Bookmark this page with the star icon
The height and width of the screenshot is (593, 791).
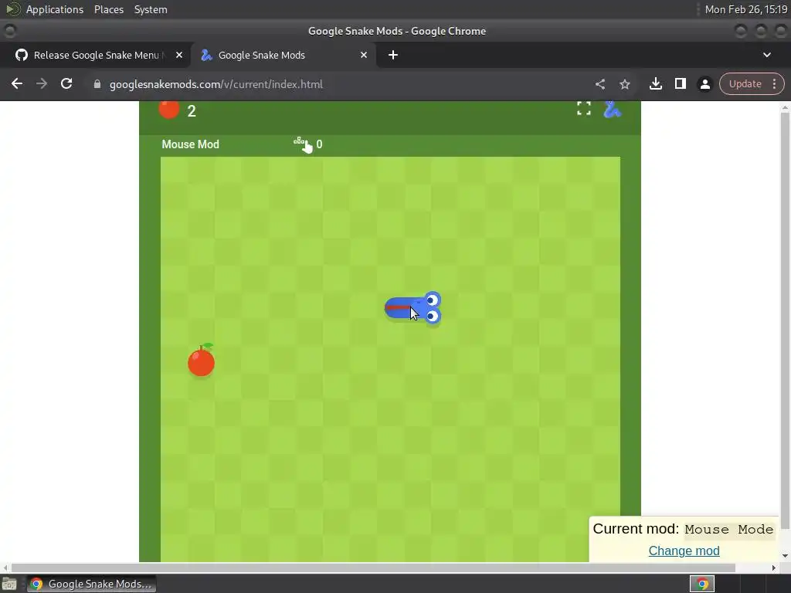tap(624, 84)
